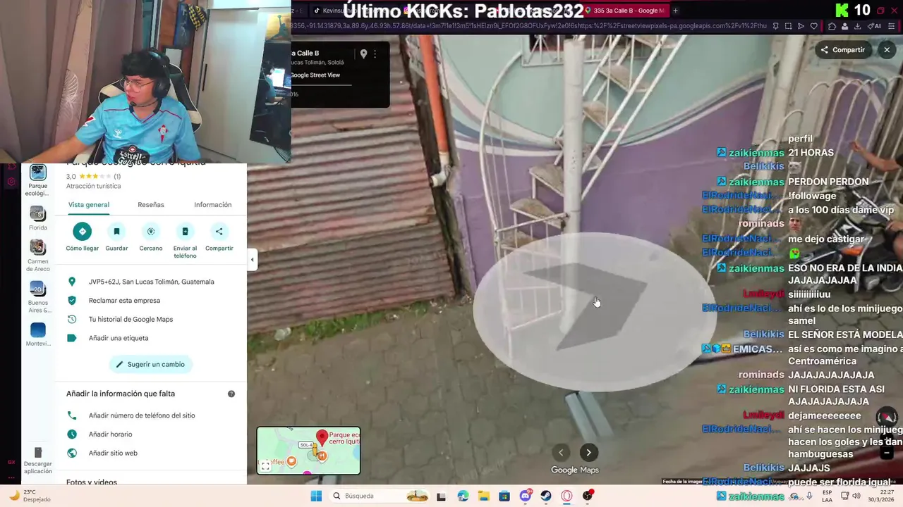
Task: Click the next Street View image arrow
Action: pyautogui.click(x=588, y=453)
